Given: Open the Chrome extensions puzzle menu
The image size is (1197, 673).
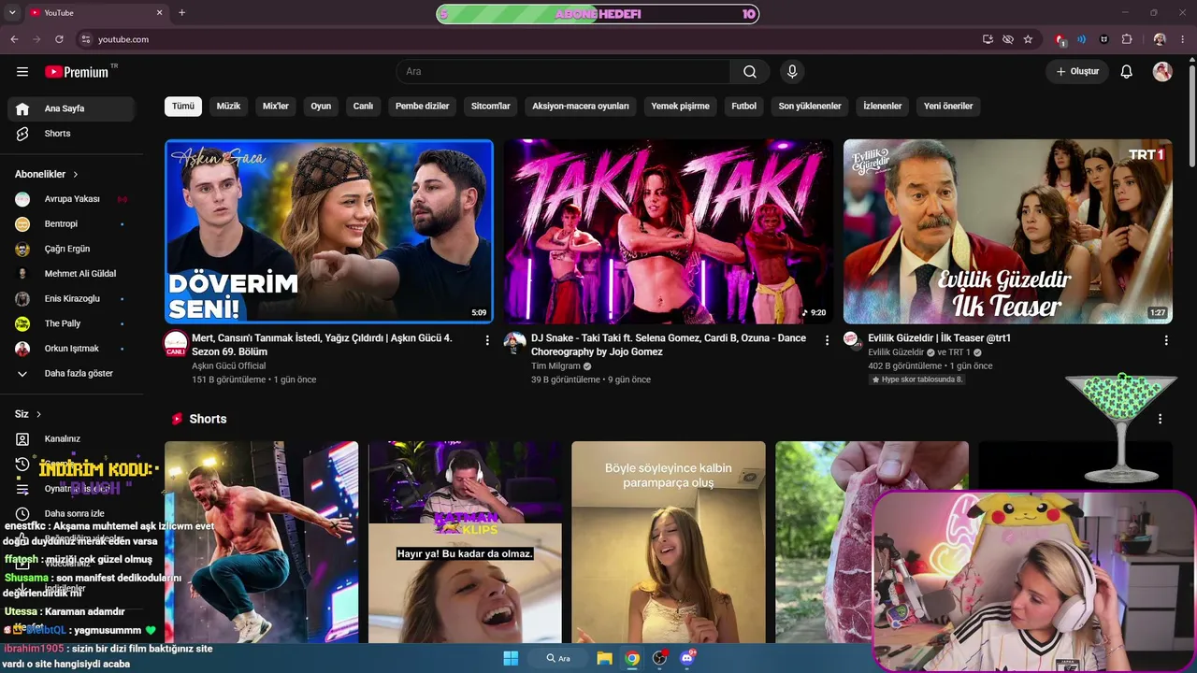Looking at the screenshot, I should (1127, 39).
